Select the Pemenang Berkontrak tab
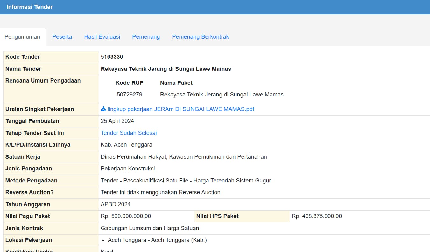The image size is (430, 252). [201, 37]
